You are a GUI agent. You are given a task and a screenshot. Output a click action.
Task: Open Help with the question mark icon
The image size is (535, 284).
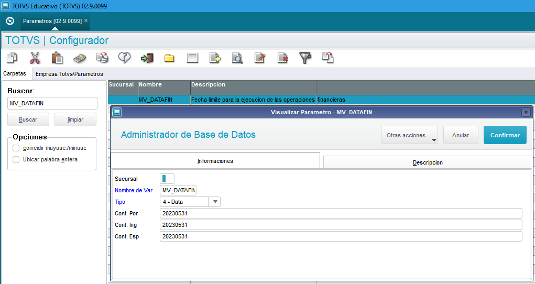coord(125,58)
